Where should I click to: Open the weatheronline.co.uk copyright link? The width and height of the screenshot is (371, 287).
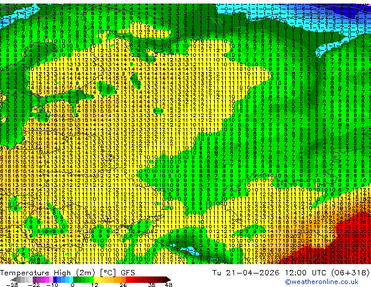[x=321, y=282]
